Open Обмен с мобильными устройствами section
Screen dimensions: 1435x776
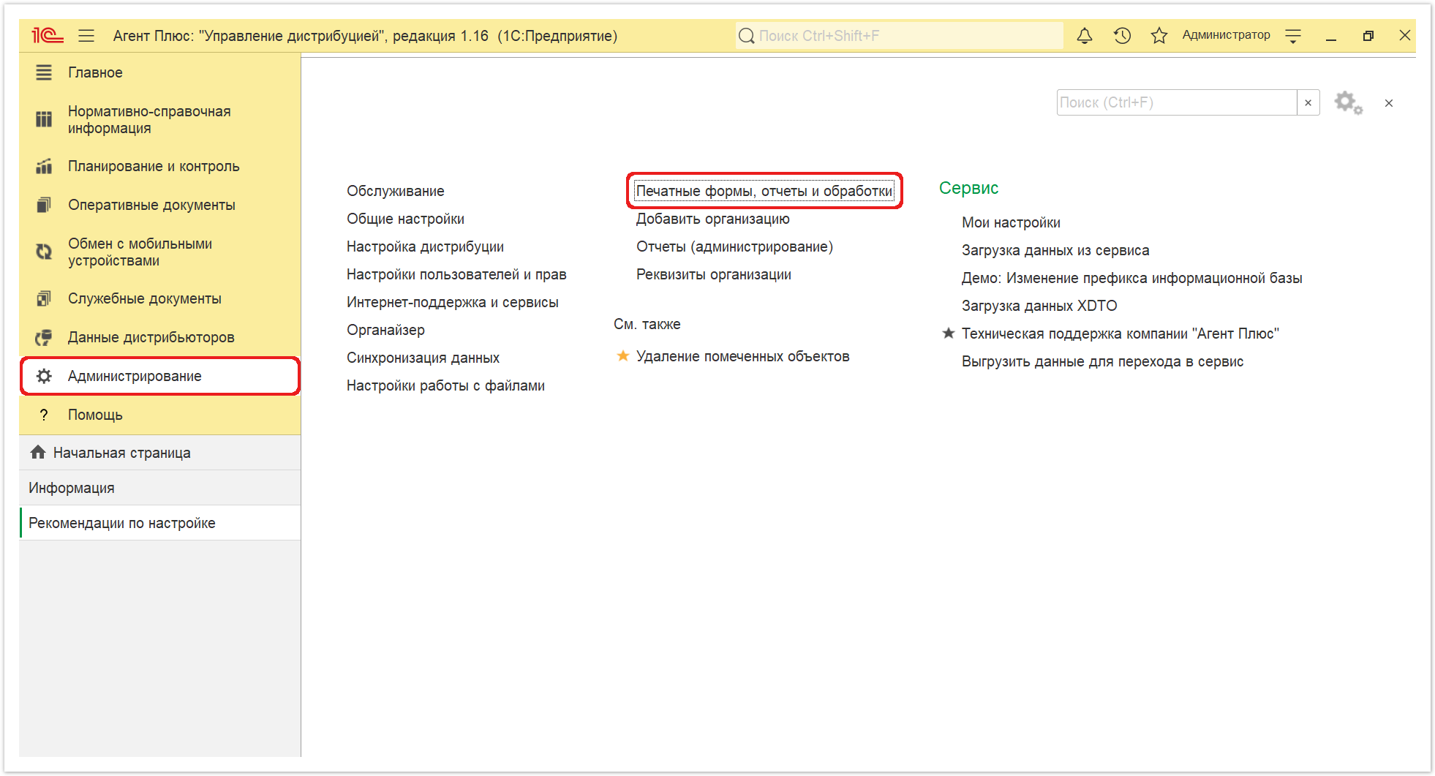pos(159,252)
